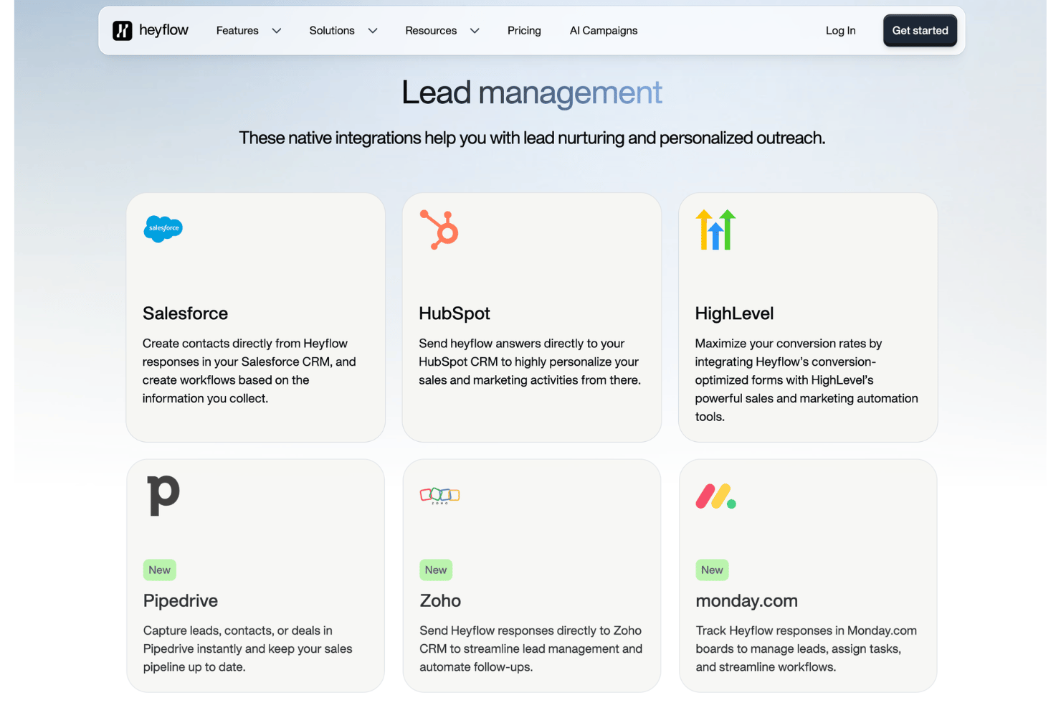Open AI Campaigns in navigation
The height and width of the screenshot is (708, 1061).
click(604, 31)
